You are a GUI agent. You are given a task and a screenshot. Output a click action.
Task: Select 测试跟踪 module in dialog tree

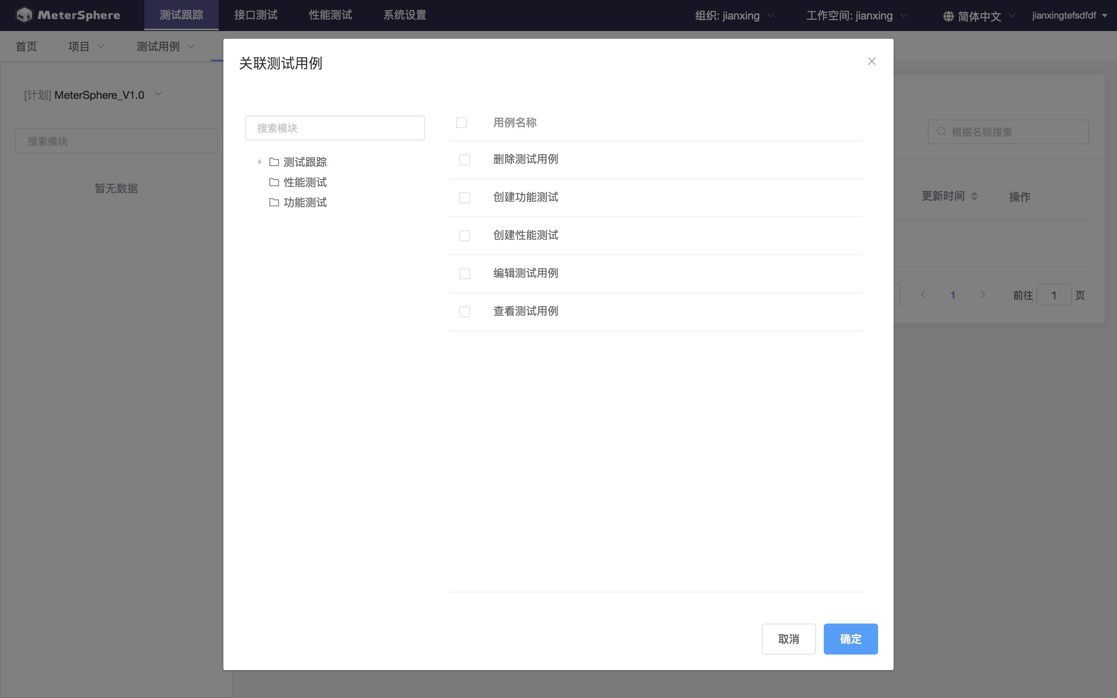(x=305, y=162)
